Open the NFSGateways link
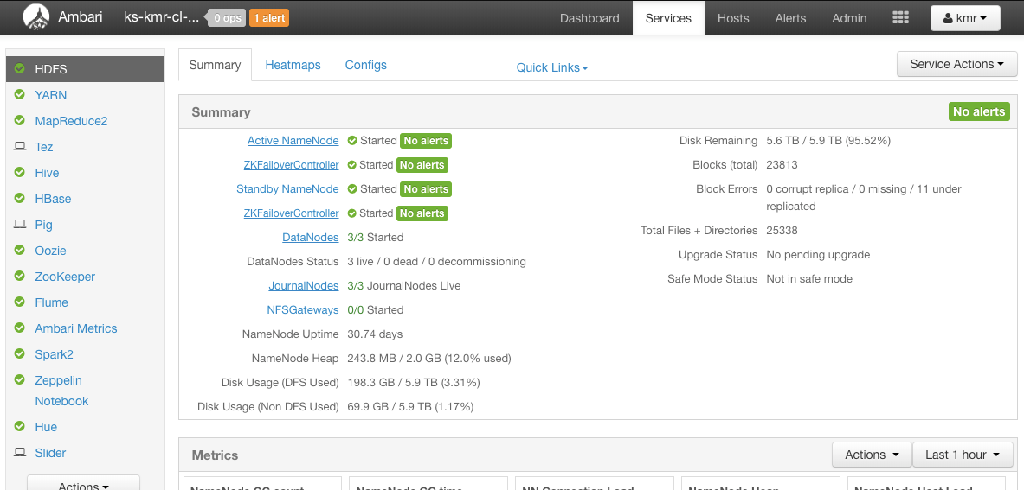1024x490 pixels. click(303, 309)
